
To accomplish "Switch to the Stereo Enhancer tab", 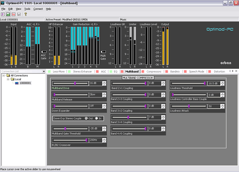I will coord(82,72).
